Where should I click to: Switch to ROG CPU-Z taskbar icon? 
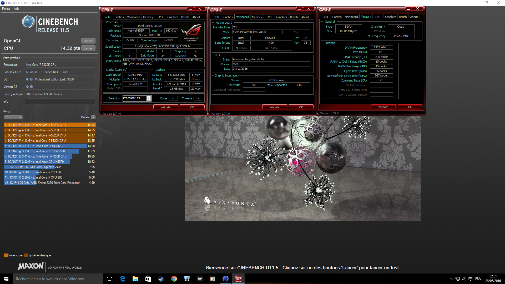pos(238,279)
